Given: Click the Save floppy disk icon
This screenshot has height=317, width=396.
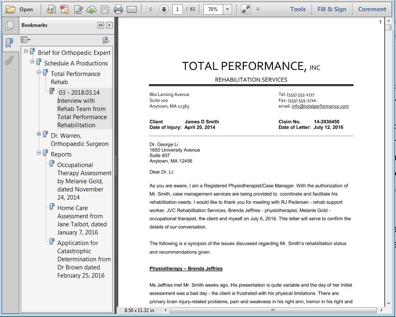Looking at the screenshot, I should 105,10.
